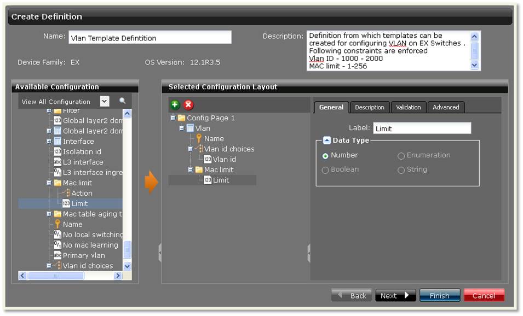Viewport: 523px width, 316px height.
Task: Click the collapse handle beside the properties pane
Action: tap(309, 253)
